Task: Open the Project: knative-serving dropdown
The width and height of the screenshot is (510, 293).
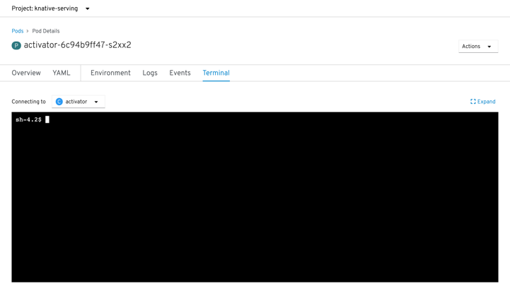Action: click(x=50, y=8)
